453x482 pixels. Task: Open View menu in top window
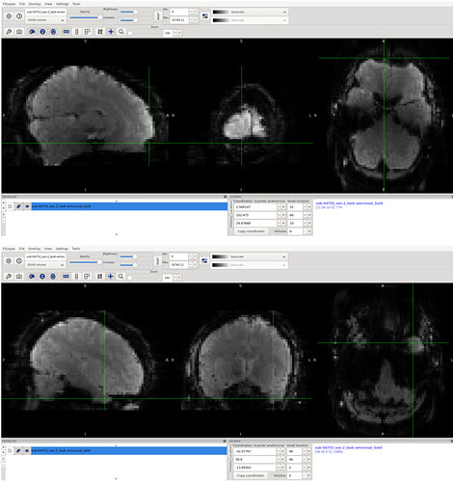[x=48, y=4]
